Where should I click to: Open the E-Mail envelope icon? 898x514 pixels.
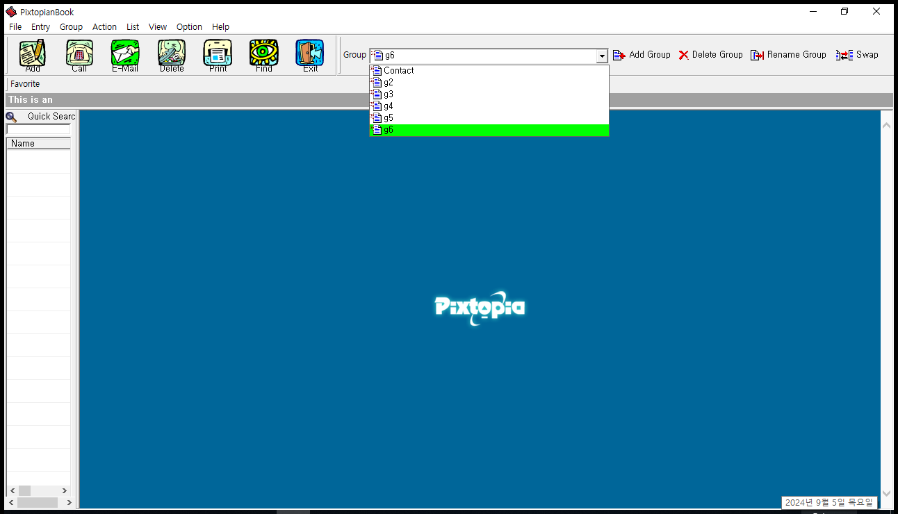coord(125,54)
